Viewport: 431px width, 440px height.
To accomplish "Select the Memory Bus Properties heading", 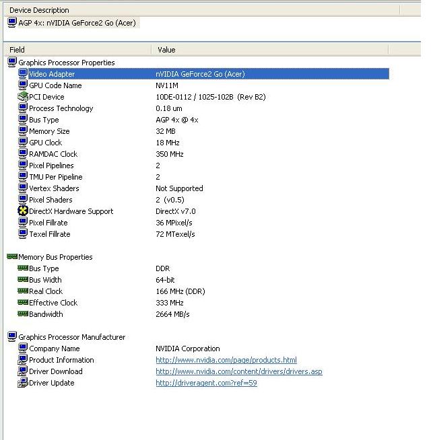I will coord(55,257).
